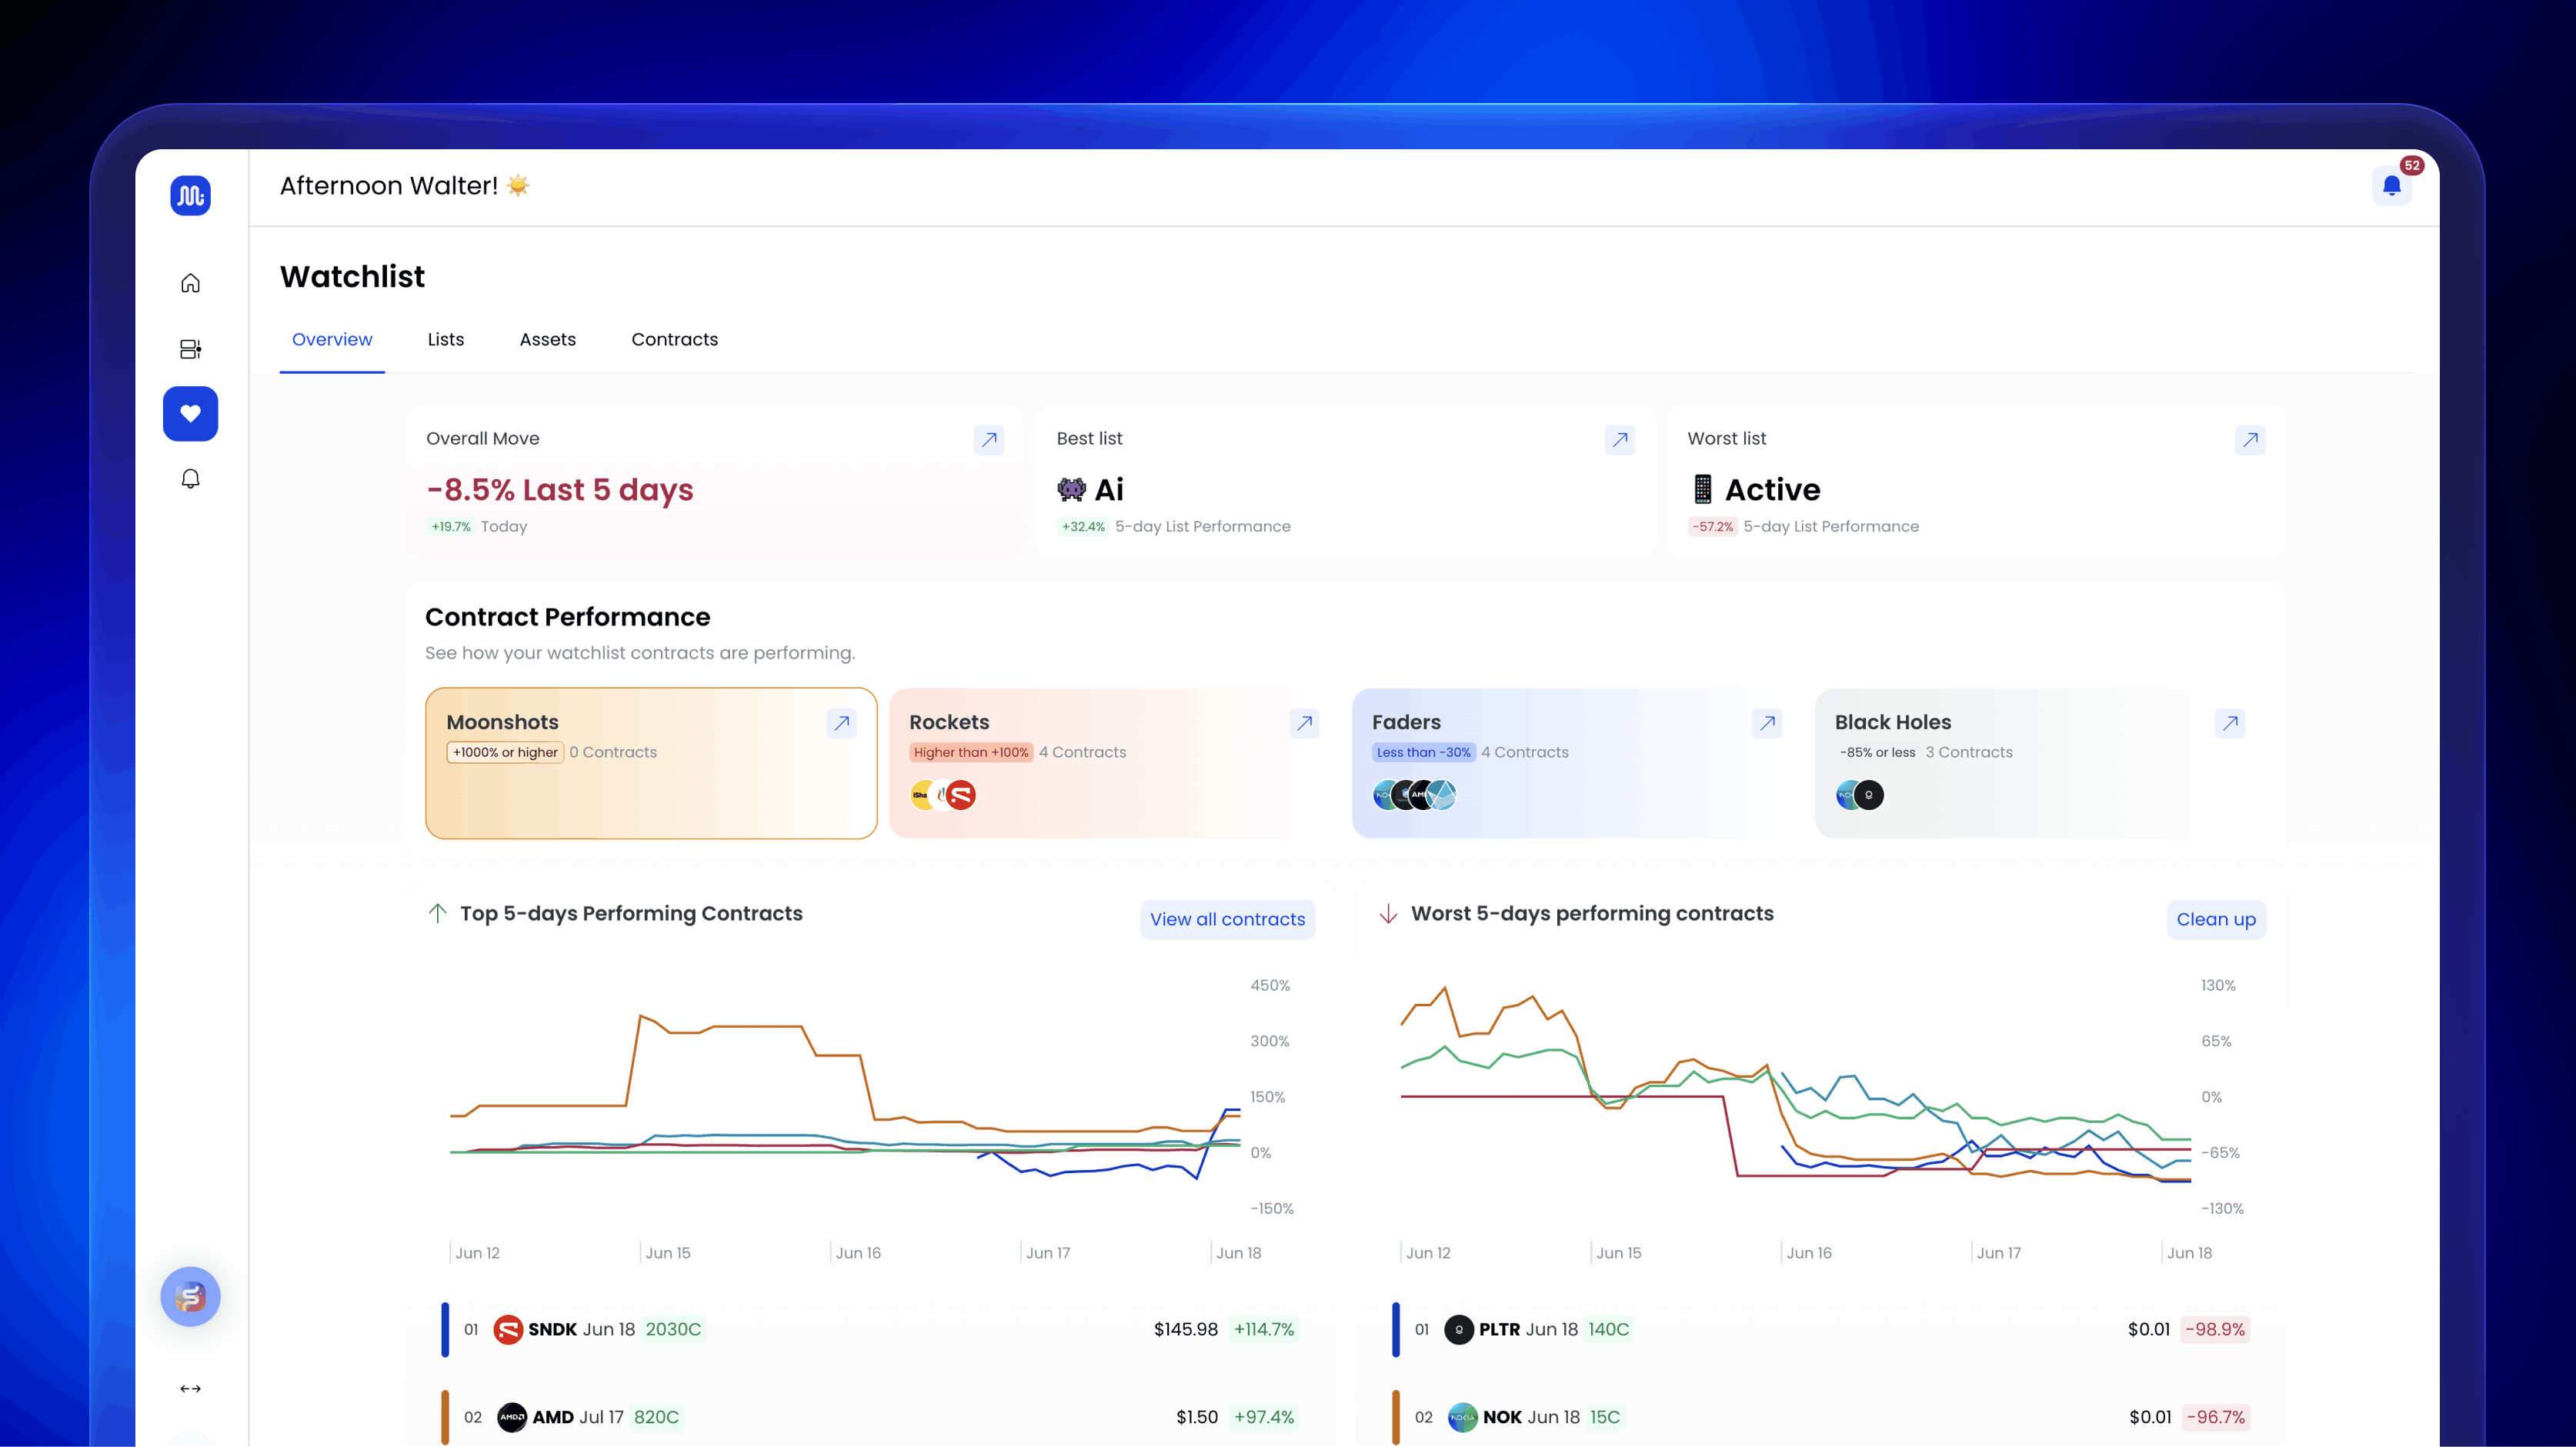Click AMD Jul 17 contract text

(x=578, y=1417)
